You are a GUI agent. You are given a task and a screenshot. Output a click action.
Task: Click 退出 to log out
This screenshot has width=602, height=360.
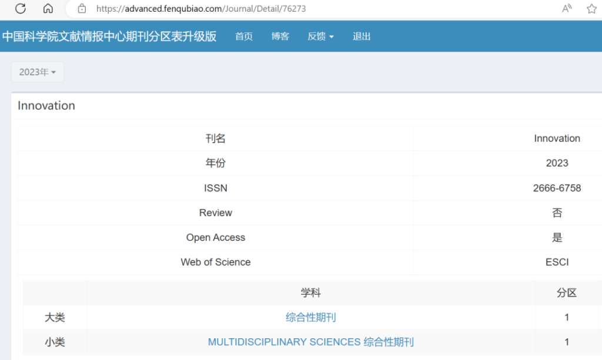click(362, 36)
